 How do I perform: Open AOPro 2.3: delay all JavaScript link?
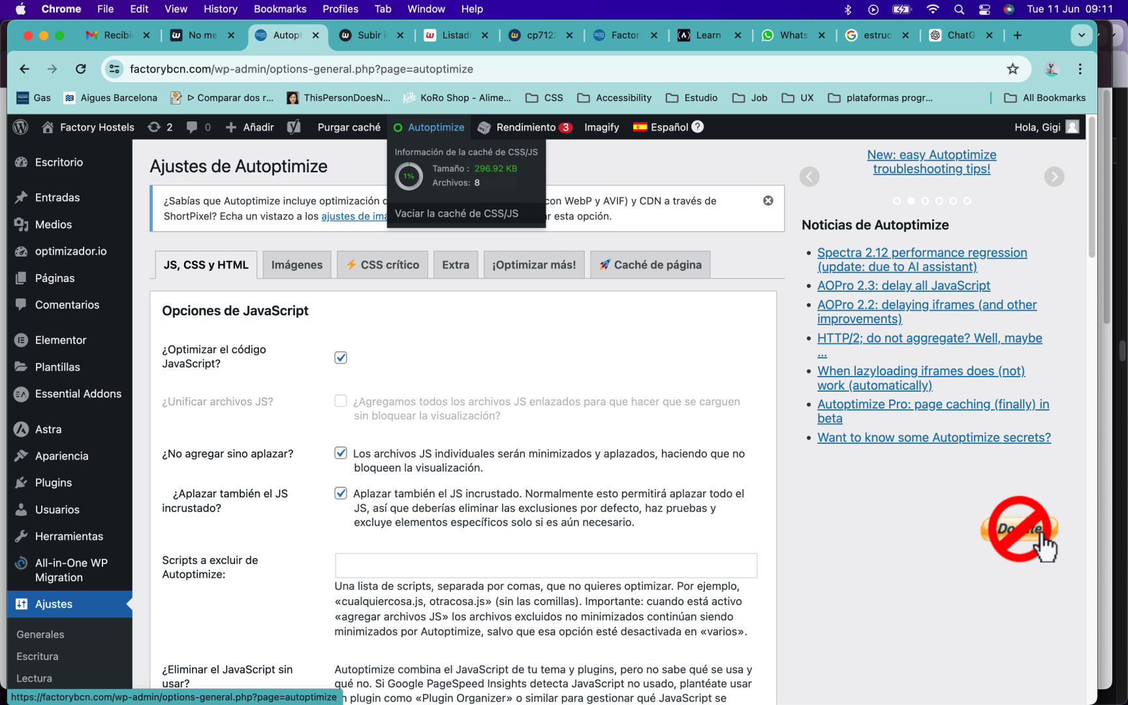click(x=903, y=286)
